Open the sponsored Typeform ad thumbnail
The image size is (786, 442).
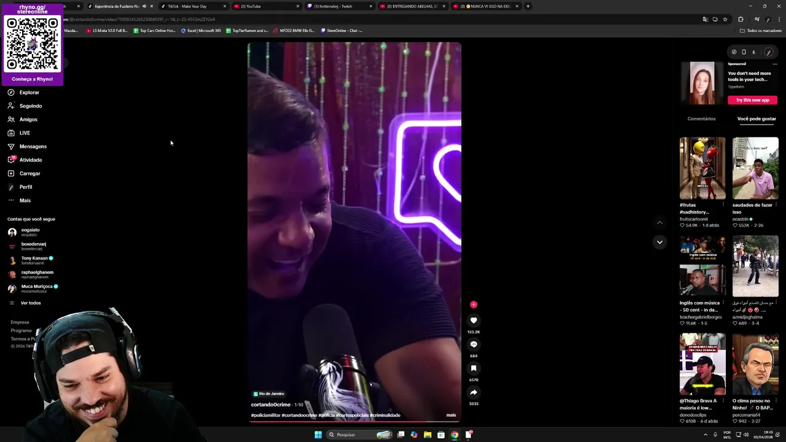[702, 83]
